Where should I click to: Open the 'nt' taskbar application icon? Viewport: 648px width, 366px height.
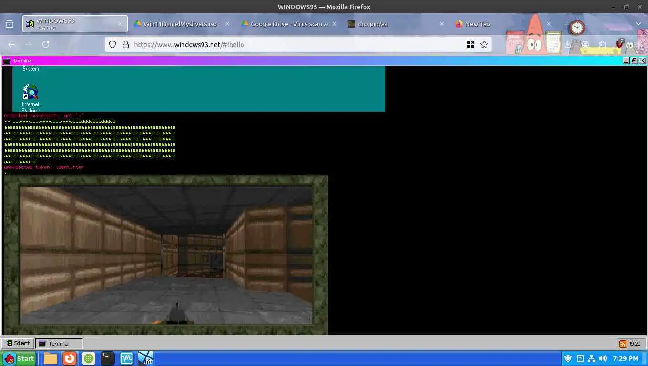(146, 358)
